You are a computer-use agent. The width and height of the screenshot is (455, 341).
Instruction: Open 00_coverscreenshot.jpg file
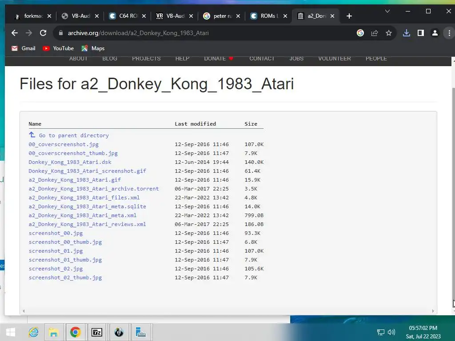64,144
